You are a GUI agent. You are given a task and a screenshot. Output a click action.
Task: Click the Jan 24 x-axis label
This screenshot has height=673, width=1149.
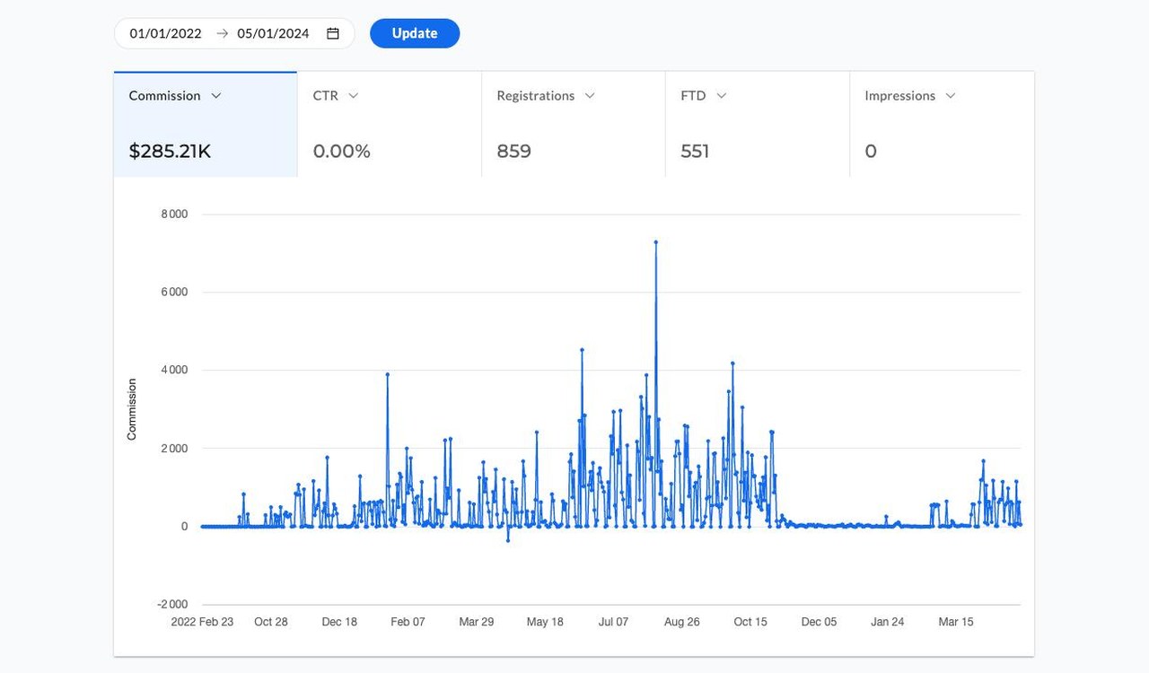pos(888,622)
